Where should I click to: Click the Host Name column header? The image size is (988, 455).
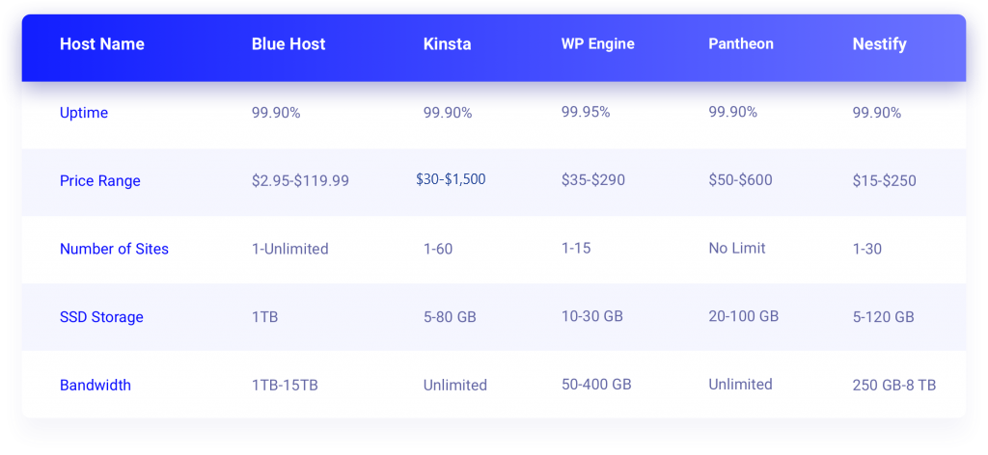pos(101,44)
